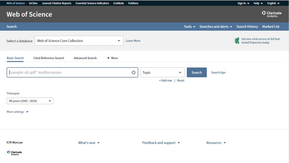The image size is (289, 163).
Task: Click Learn More next to database selector
Action: 133,41
